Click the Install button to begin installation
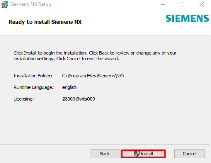Screen dimensions: 211x163 143,154
